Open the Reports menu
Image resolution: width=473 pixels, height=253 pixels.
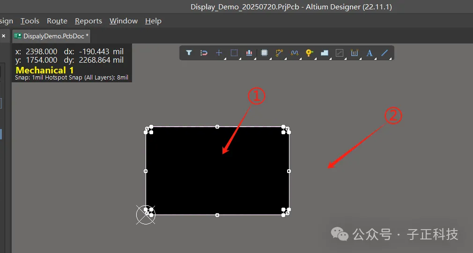tap(89, 21)
